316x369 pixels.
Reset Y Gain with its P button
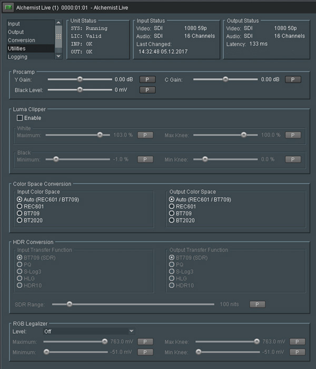(147, 79)
